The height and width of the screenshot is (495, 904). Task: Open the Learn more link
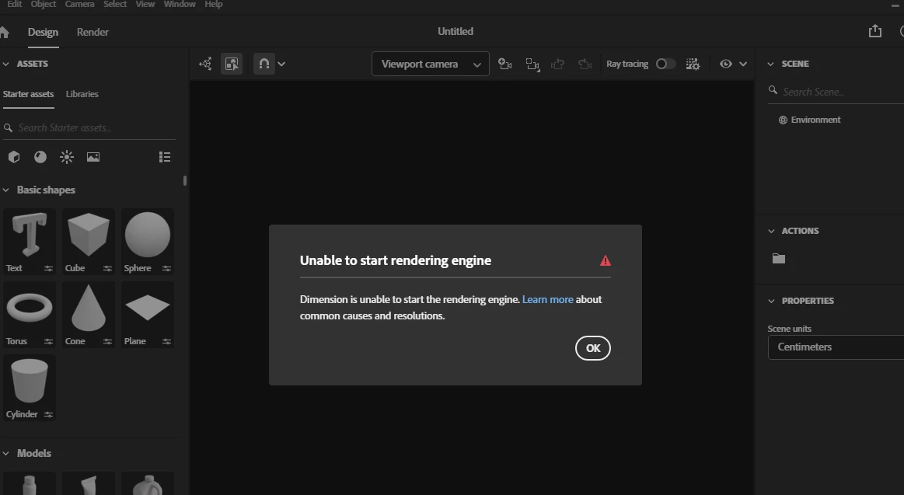(548, 300)
